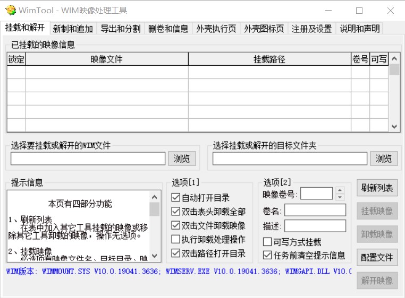Click 浏览 button for WIM file

(182, 159)
